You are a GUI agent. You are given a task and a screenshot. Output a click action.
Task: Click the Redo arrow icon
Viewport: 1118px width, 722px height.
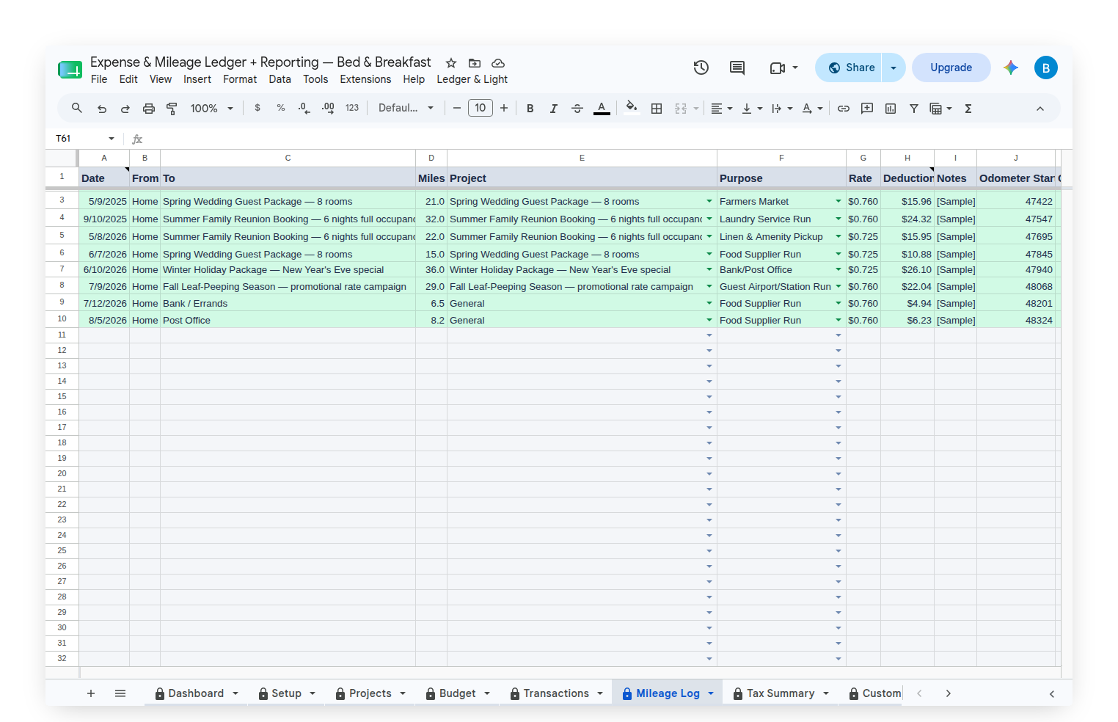click(x=125, y=109)
